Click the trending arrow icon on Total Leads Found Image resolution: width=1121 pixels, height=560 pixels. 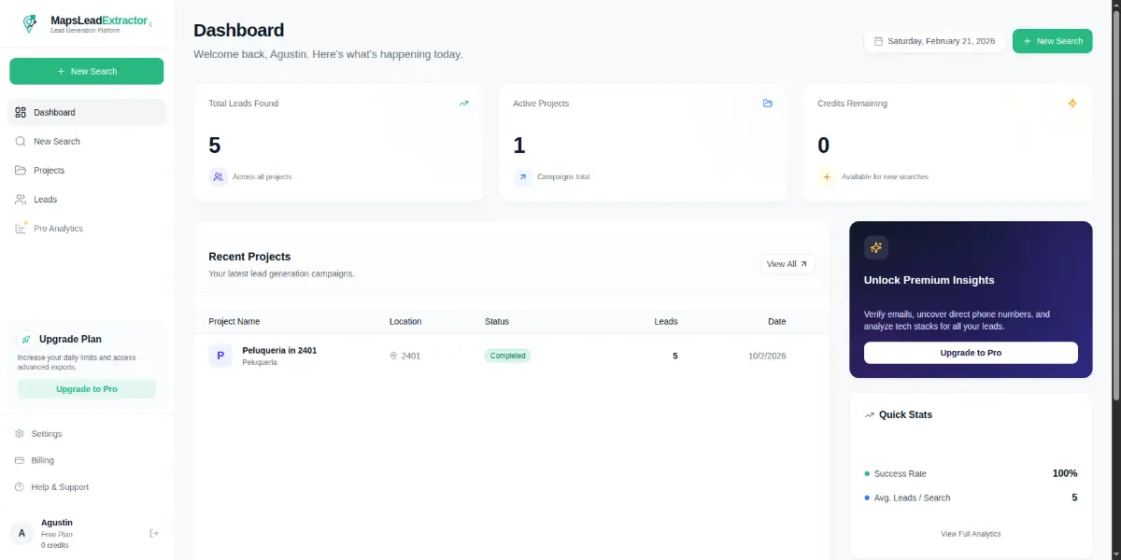(x=463, y=104)
